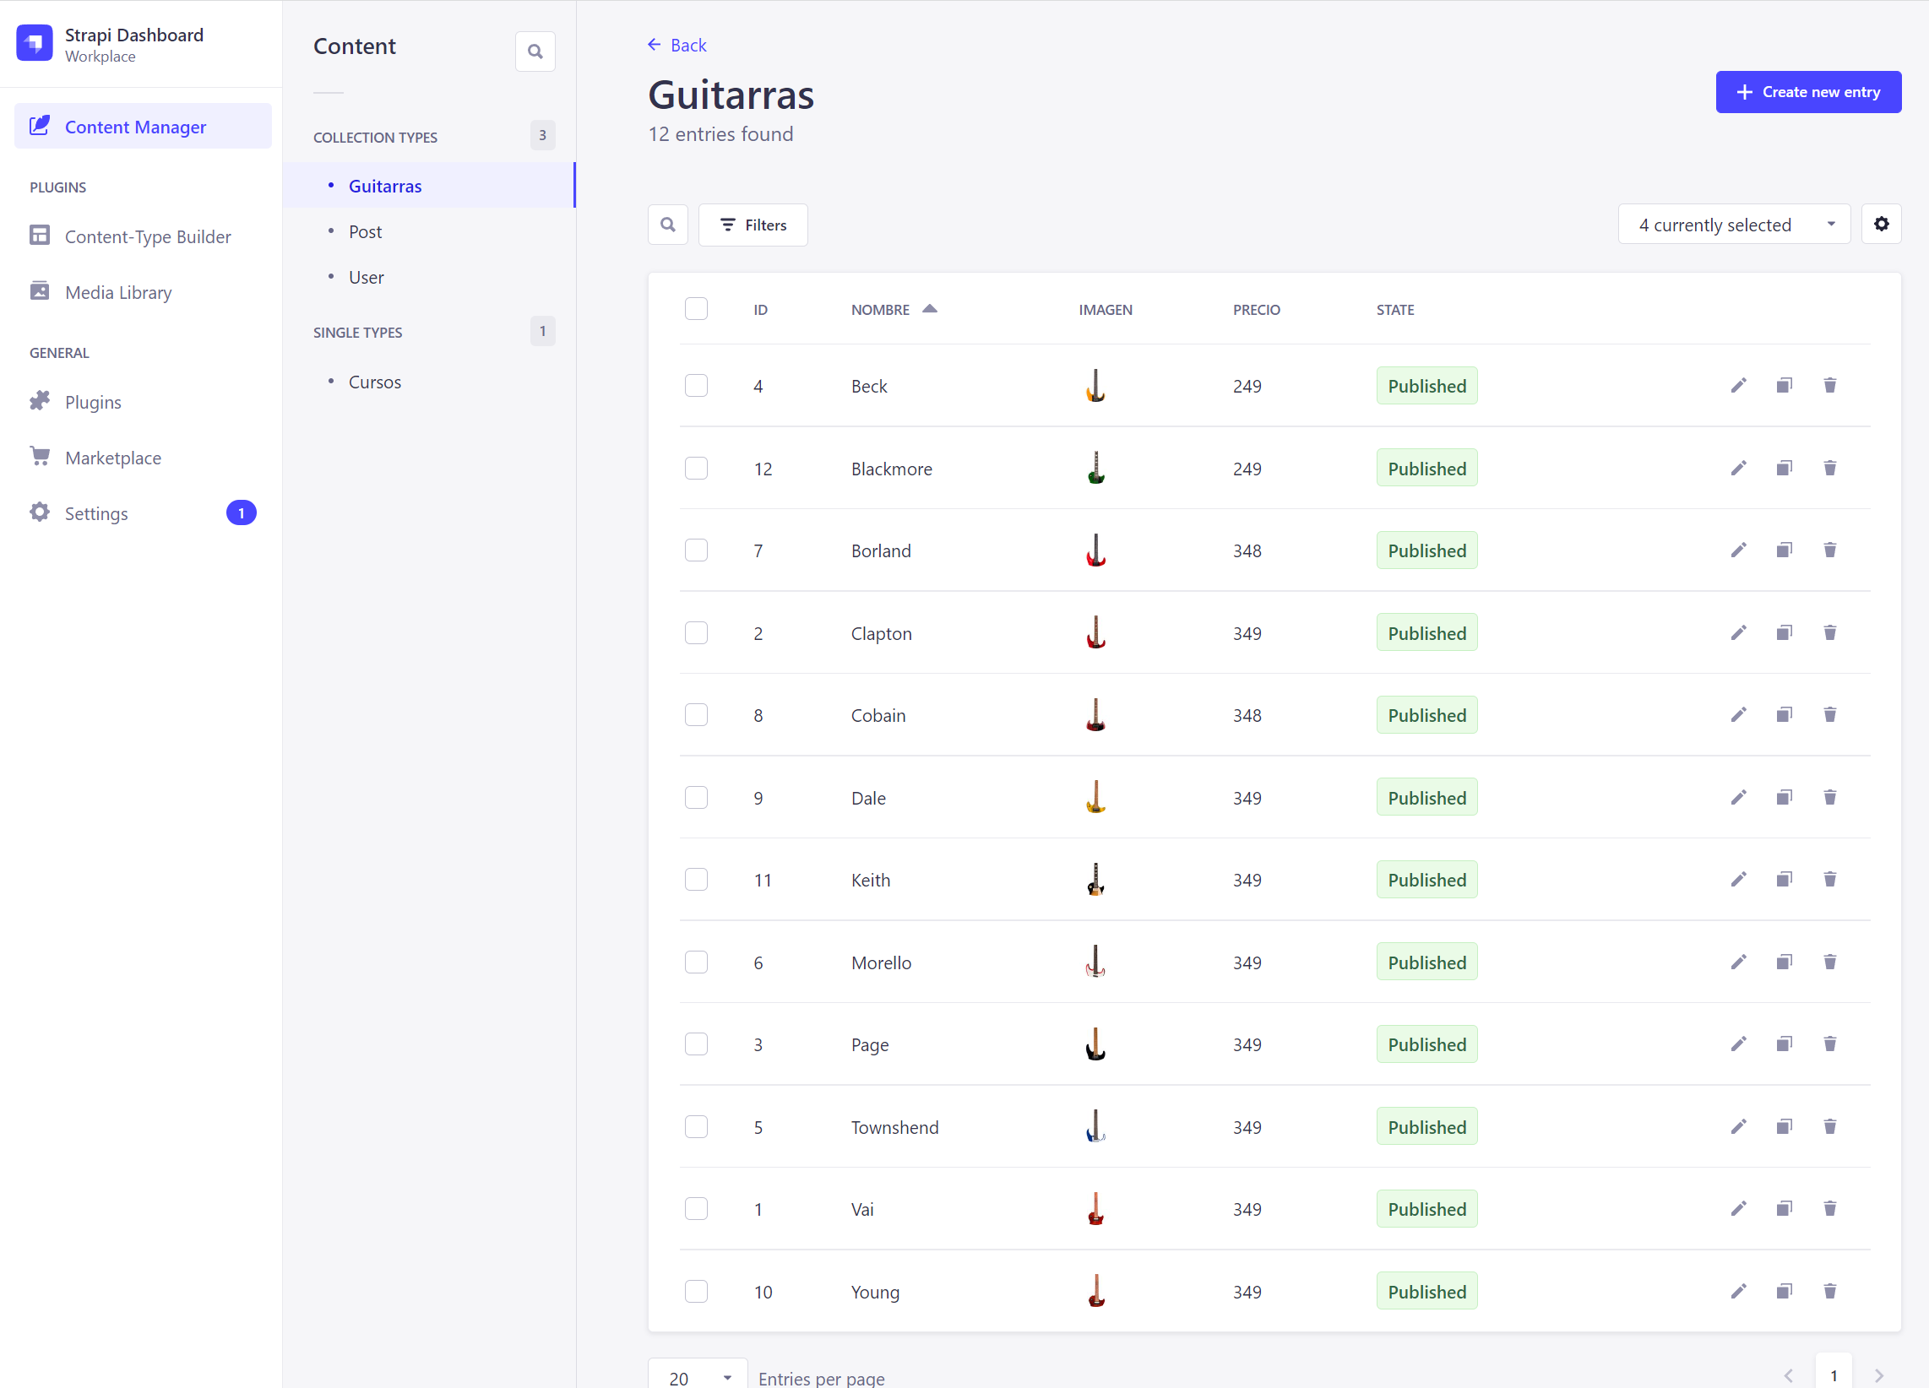Screen dimensions: 1929x1388
Task: Click the Content panel search icon
Action: point(534,51)
